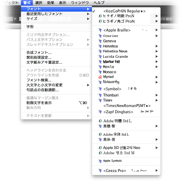Click the TrueType icon beside Geneva
182x181 pixels.
pyautogui.click(x=100, y=41)
